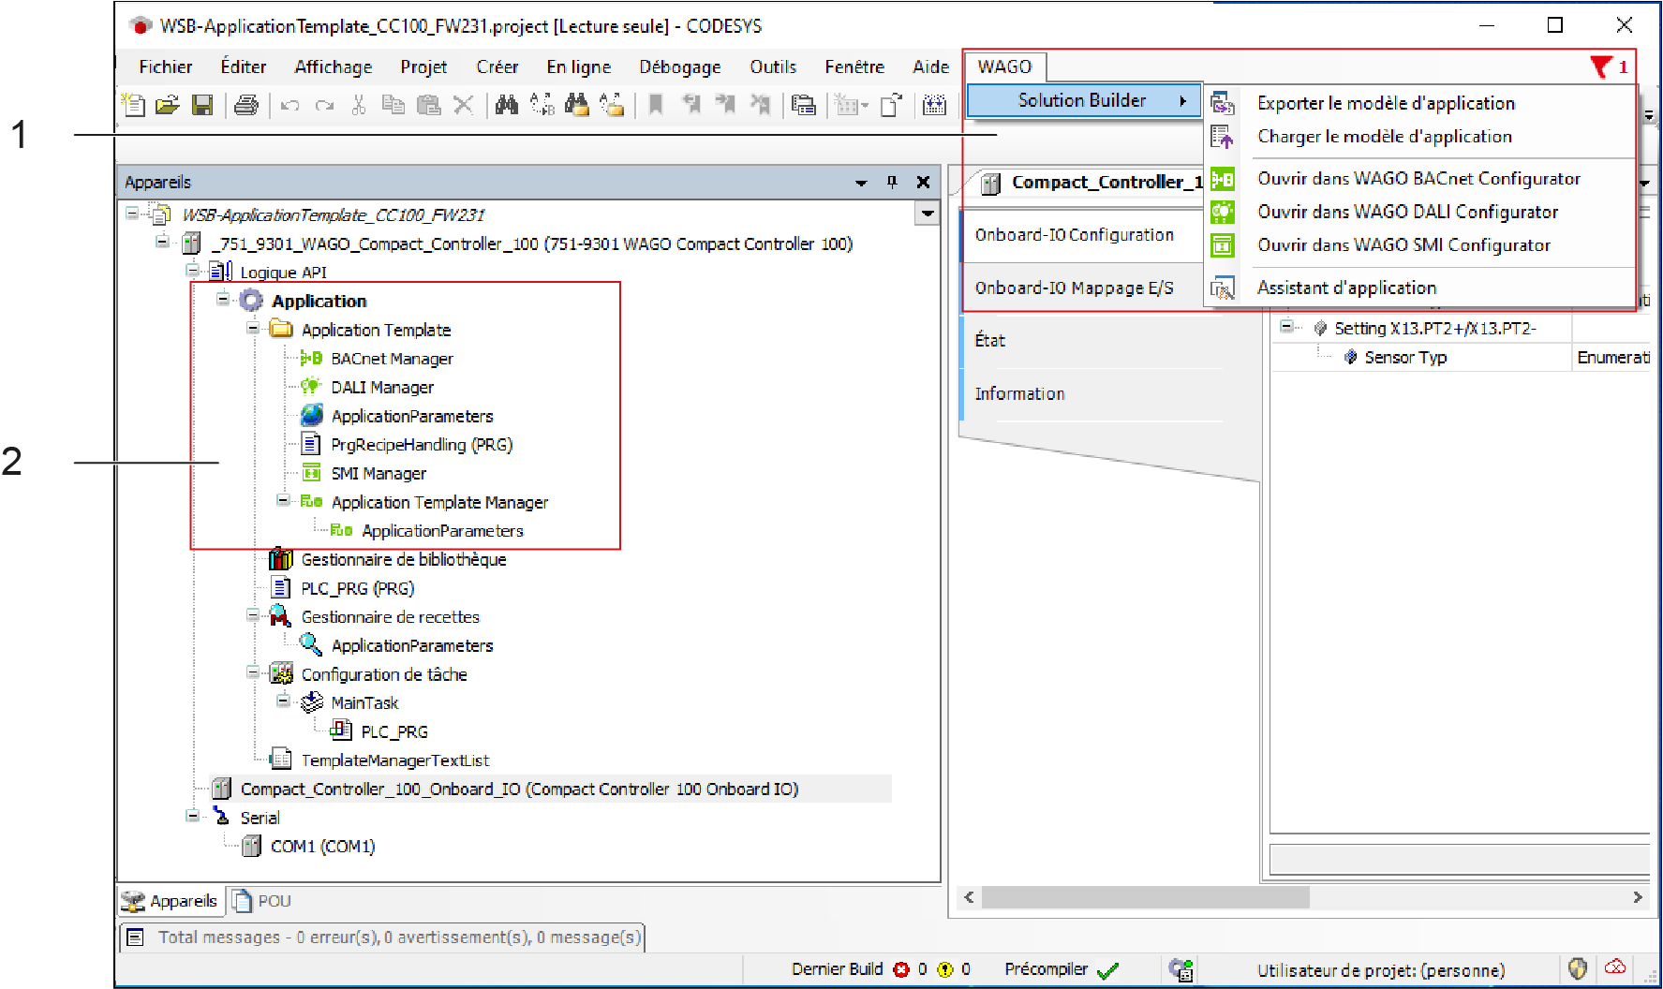Click the Copy toolbar icon
Viewport: 1663px width, 989px height.
[393, 105]
